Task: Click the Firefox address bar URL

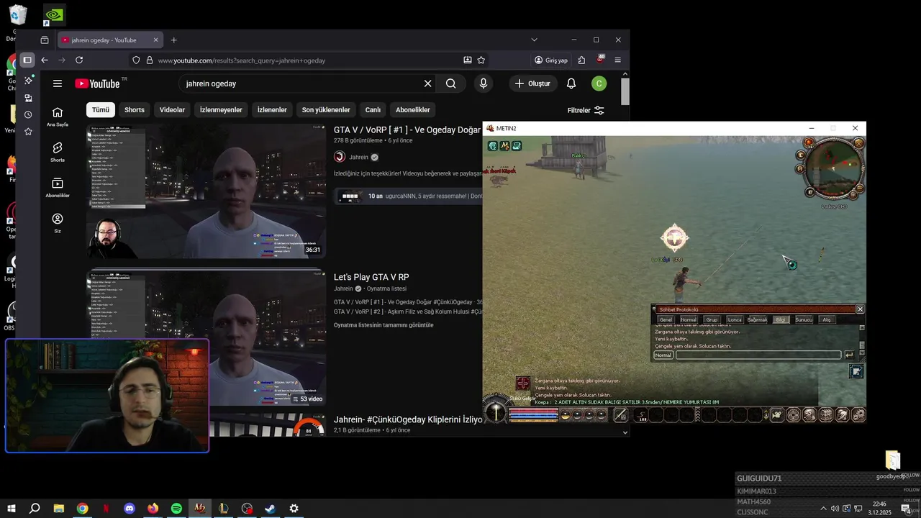Action: 242,60
